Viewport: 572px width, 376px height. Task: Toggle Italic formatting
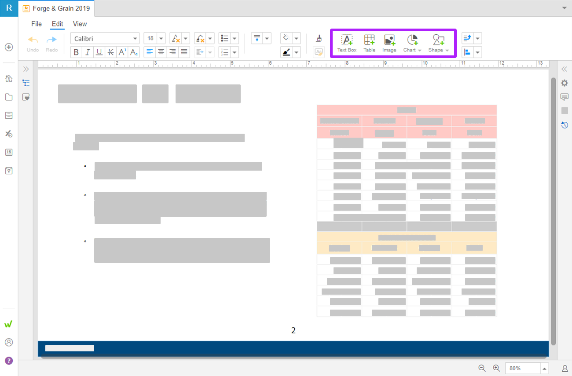point(88,52)
